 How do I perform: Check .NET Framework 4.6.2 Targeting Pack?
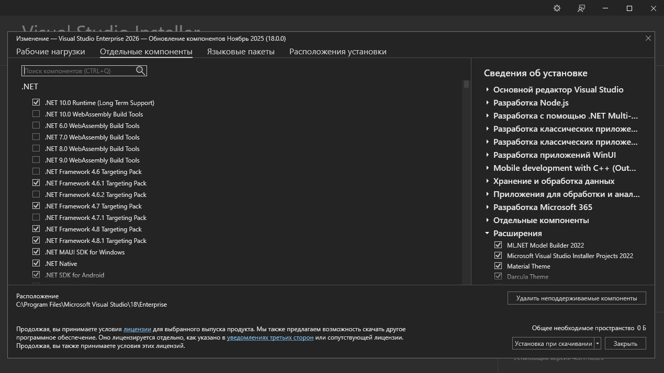[36, 195]
